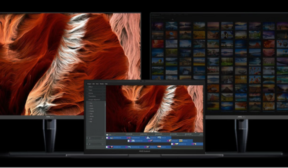Click the laptop video preview image
This screenshot has height=168, width=288.
(154, 108)
